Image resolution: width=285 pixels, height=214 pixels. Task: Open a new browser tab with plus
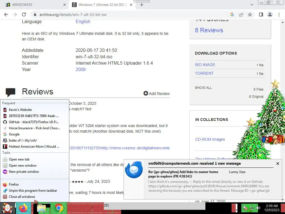[142, 5]
